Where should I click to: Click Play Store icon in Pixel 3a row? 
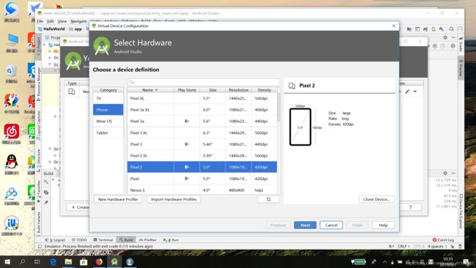point(187,121)
